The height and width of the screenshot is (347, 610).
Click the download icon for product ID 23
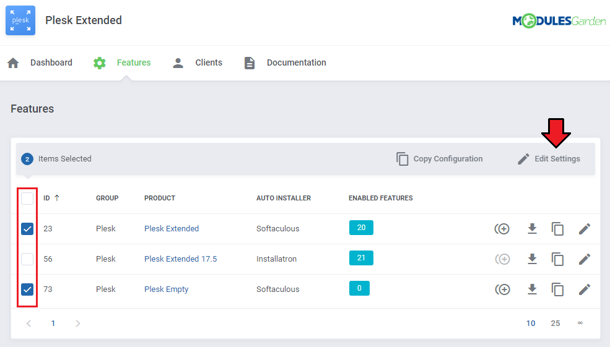(532, 229)
